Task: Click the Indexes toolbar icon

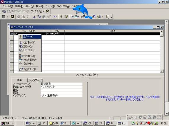Action: 66,17
